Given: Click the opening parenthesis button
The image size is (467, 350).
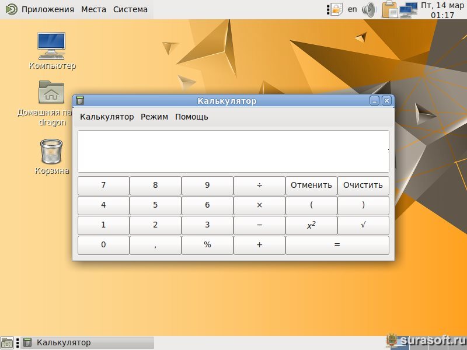Looking at the screenshot, I should tap(311, 205).
